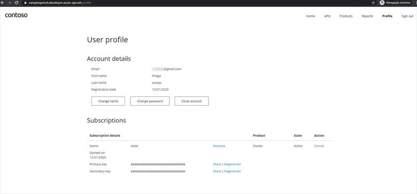Image resolution: width=417 pixels, height=194 pixels.
Task: Go to the APIs page
Action: 327,16
